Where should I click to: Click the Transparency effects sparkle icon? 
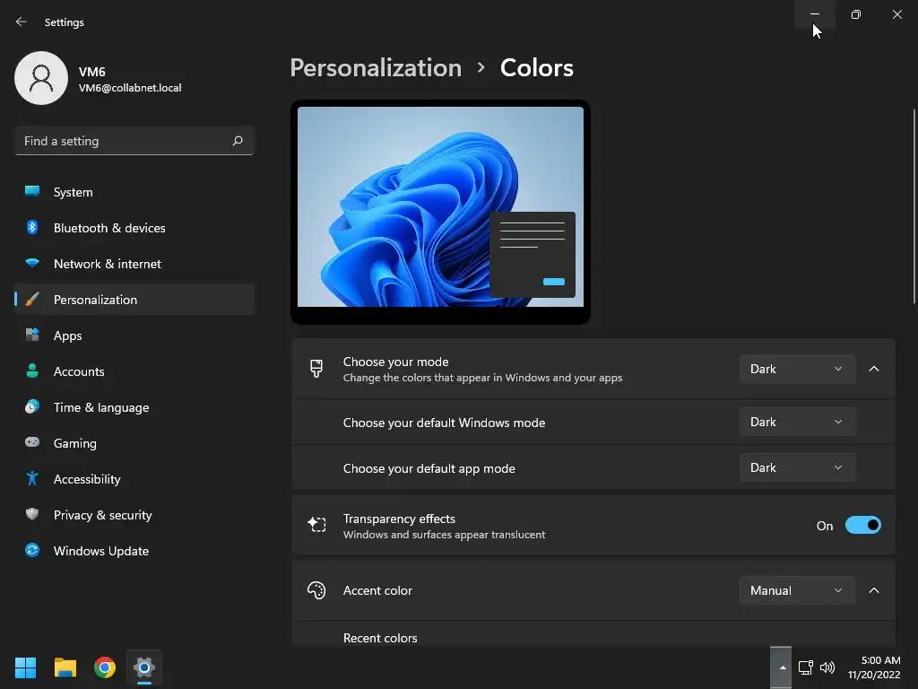click(316, 524)
